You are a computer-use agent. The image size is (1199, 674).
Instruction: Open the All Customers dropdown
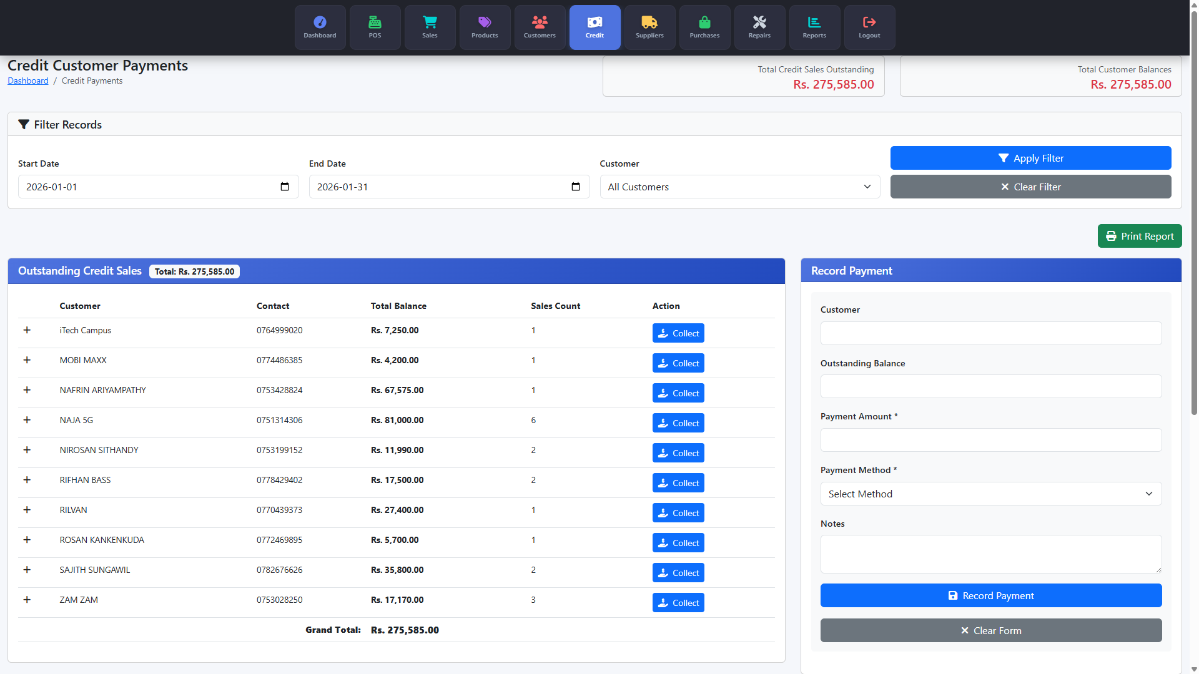pos(740,187)
